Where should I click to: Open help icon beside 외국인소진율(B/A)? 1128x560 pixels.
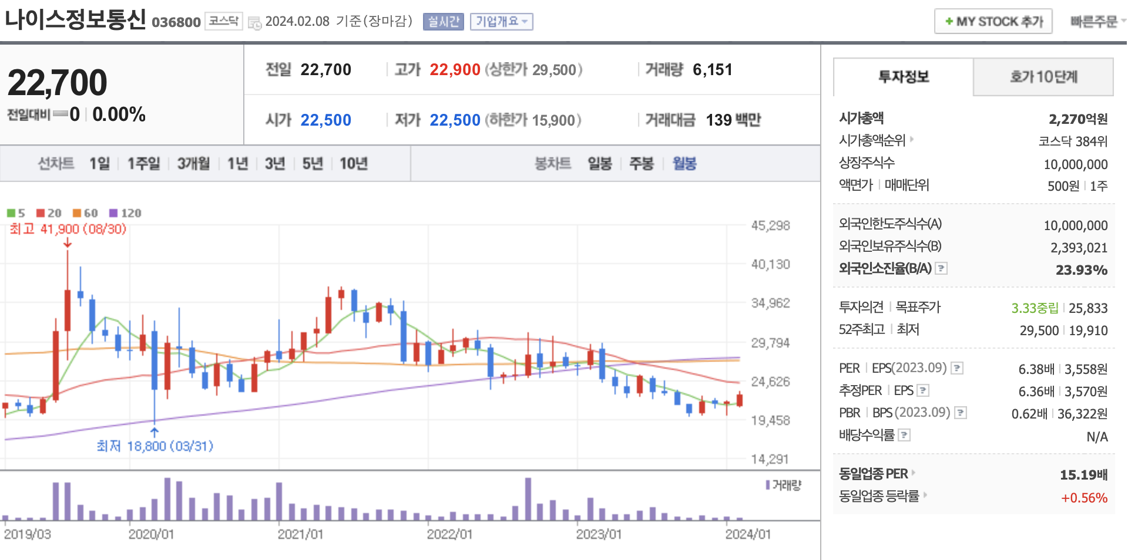[941, 268]
